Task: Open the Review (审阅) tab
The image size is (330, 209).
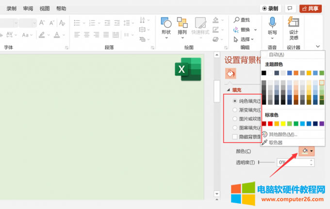Action: pos(28,8)
